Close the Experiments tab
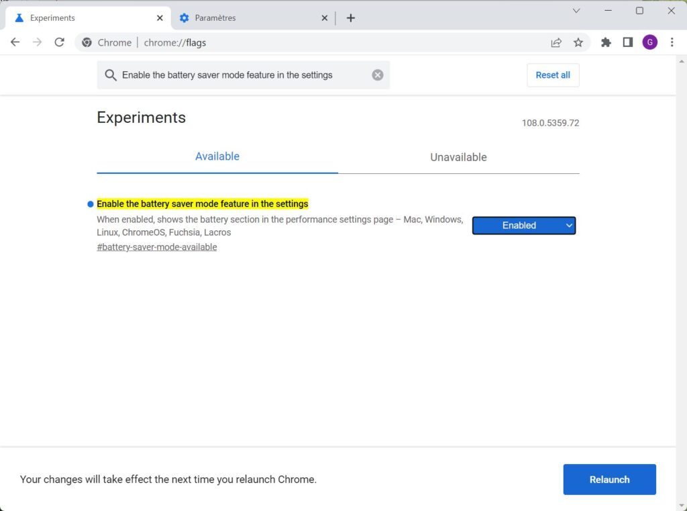Screen dimensions: 687x511 click(160, 18)
